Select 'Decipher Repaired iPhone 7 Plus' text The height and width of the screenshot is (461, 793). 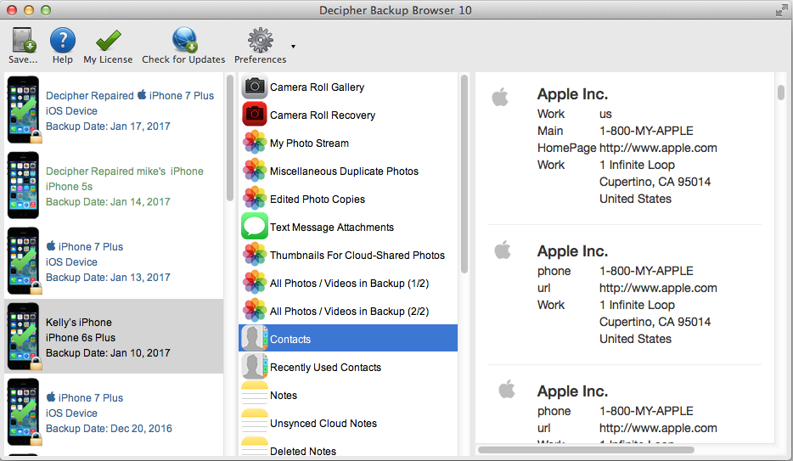[x=130, y=96]
